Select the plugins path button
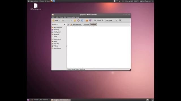Viewport: 181px width, 101px height. tap(93, 24)
